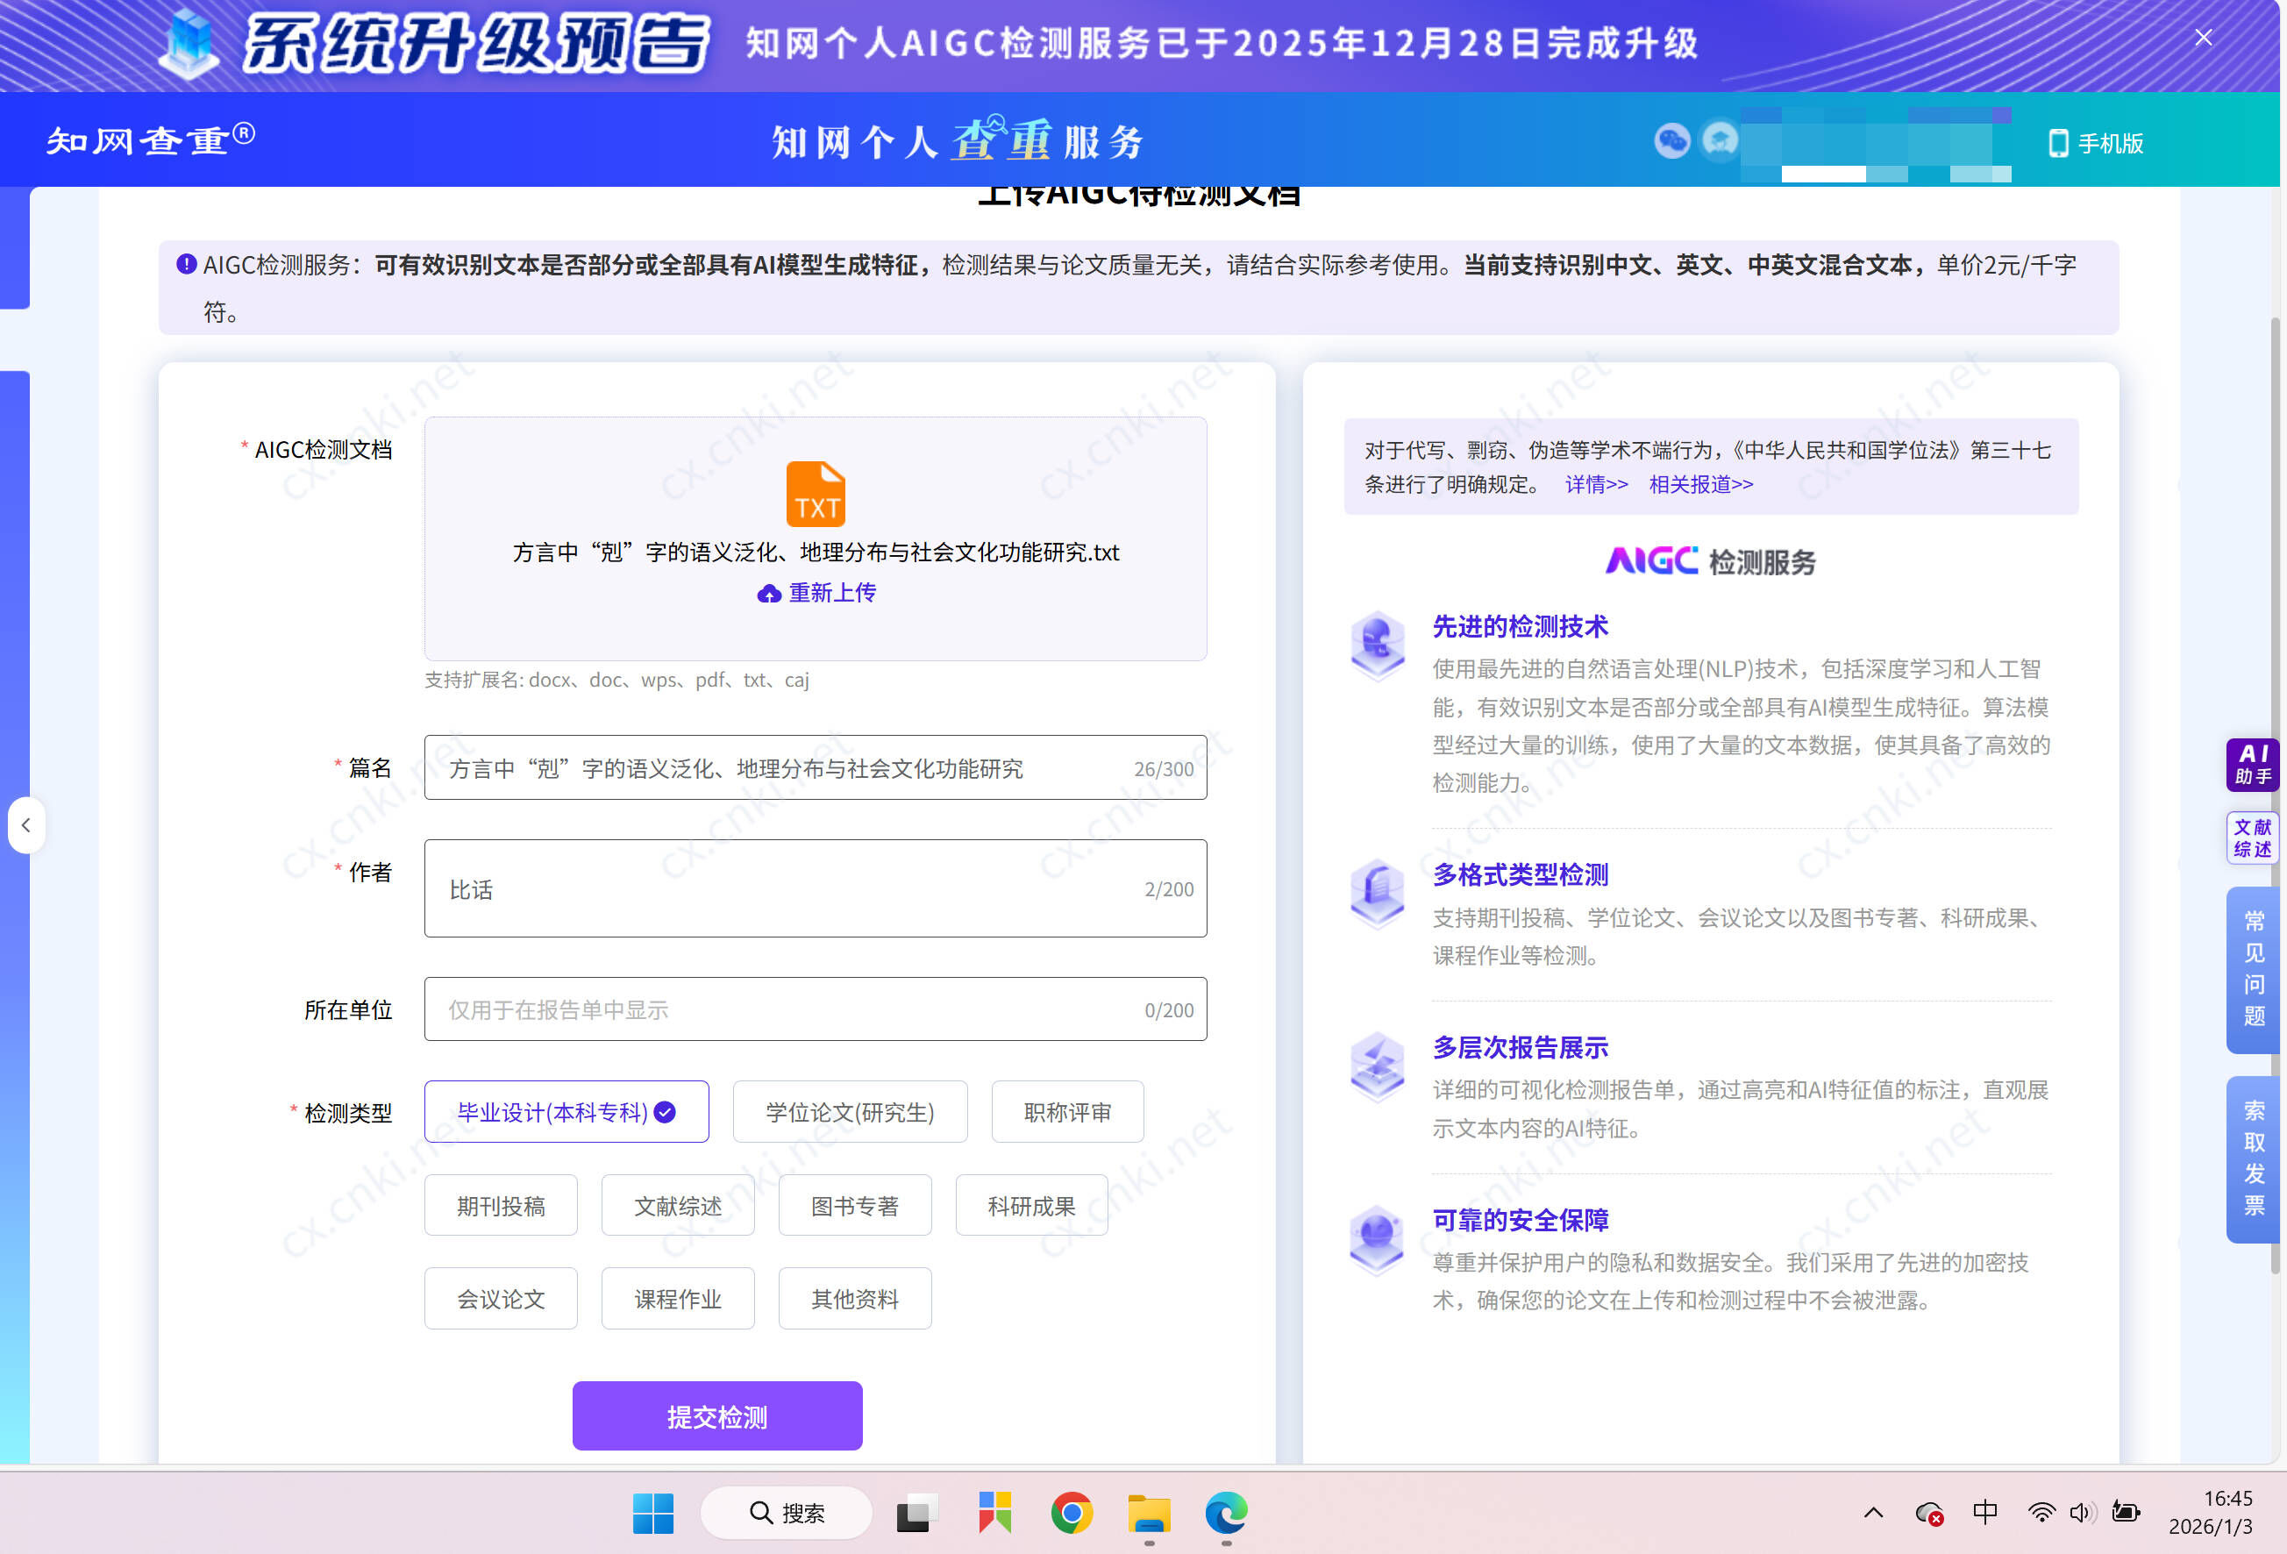Click the 提交检测 submit button
The width and height of the screenshot is (2287, 1554).
coord(716,1415)
